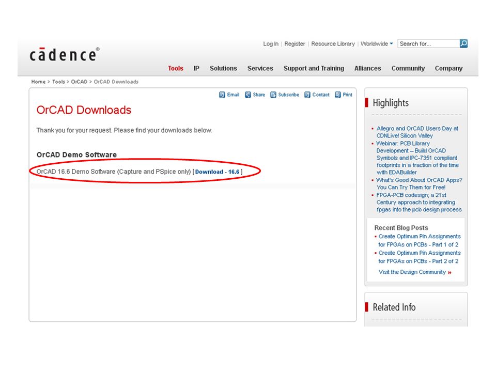Click the Contact text link
Viewport: 496px width, 372px height.
(321, 95)
